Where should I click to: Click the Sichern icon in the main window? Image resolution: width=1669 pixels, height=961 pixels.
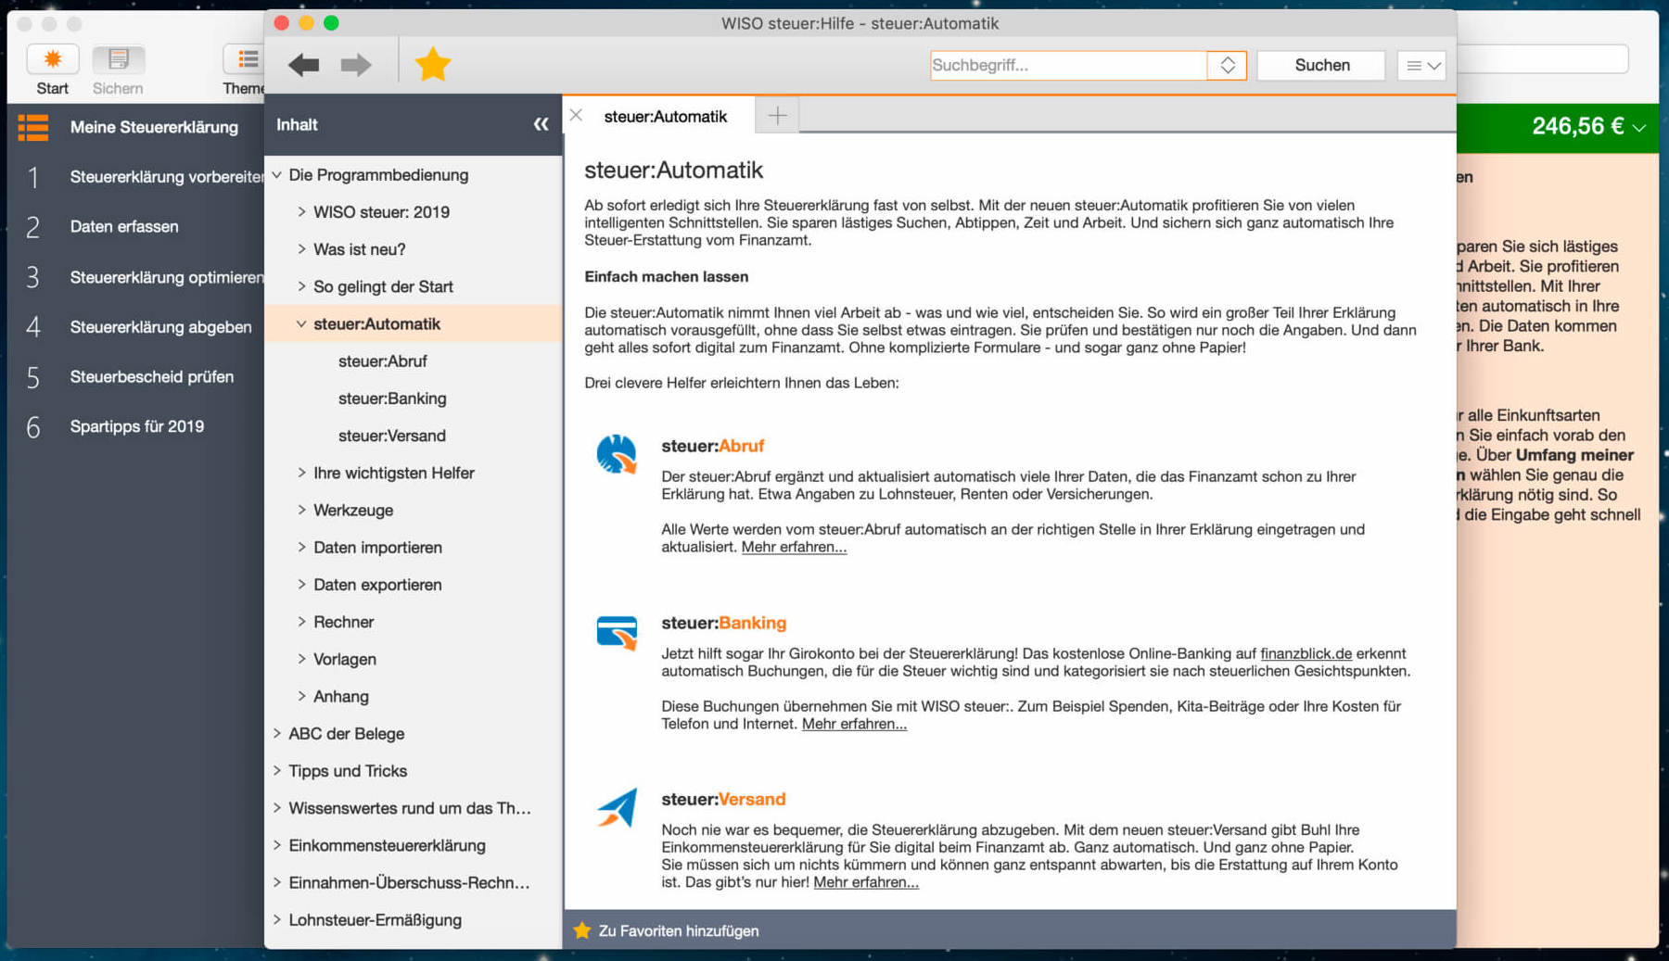click(118, 59)
